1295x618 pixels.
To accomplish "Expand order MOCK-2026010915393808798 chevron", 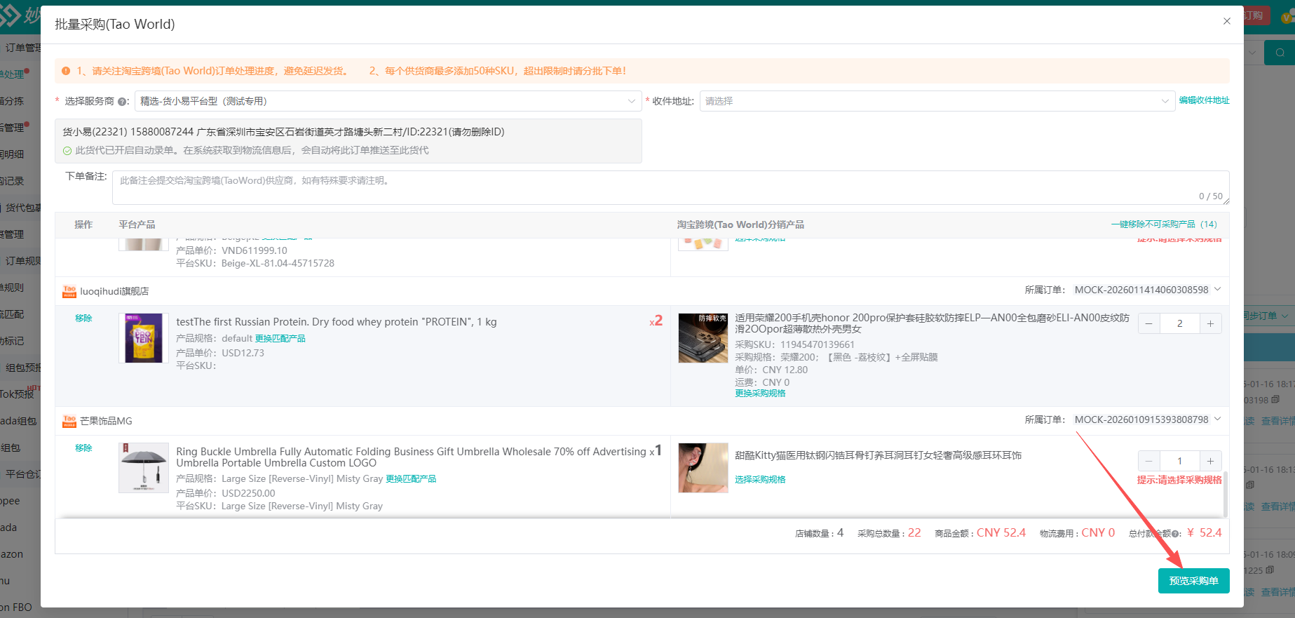I will [1217, 419].
